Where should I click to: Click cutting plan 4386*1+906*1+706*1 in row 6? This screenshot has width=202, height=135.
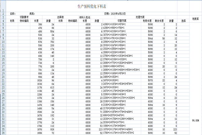(x=114, y=28)
